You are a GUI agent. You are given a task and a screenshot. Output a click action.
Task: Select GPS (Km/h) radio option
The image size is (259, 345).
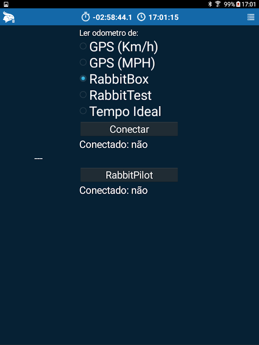point(83,46)
